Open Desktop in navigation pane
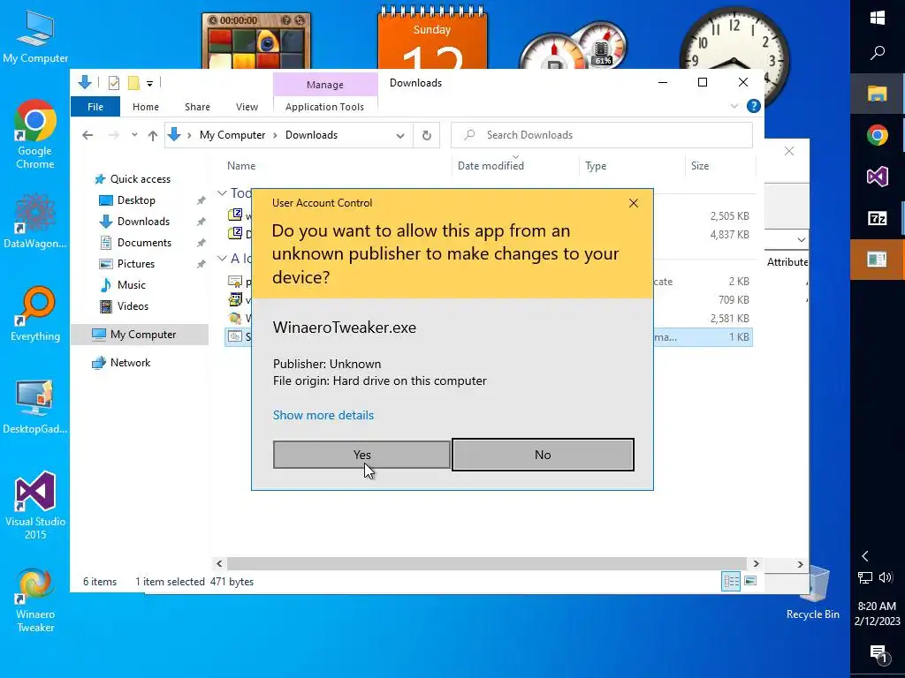Image resolution: width=905 pixels, height=678 pixels. [136, 200]
